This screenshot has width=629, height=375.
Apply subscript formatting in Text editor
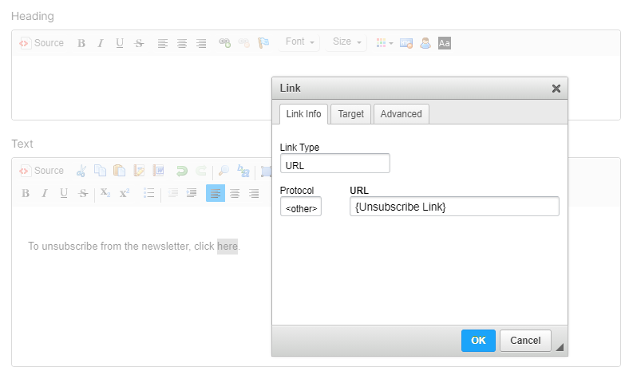pyautogui.click(x=105, y=193)
